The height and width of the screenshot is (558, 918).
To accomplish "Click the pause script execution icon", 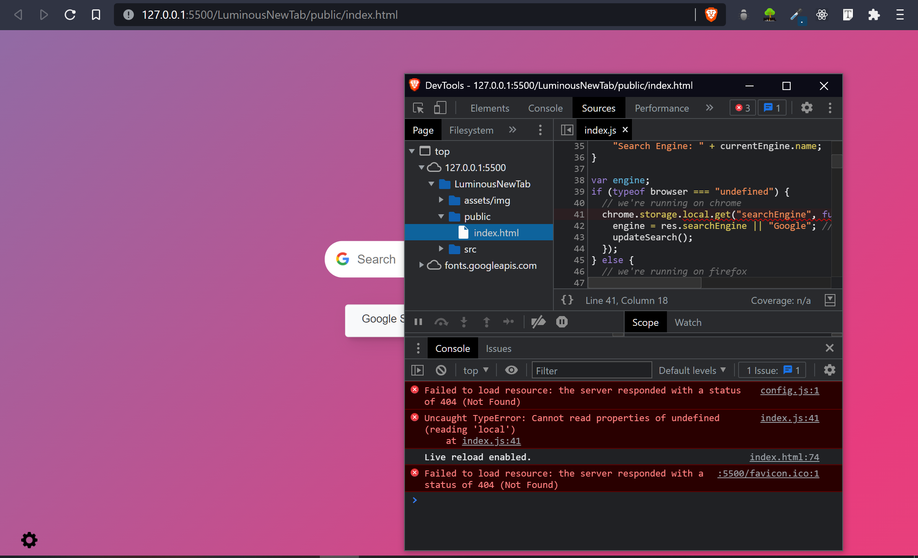I will click(418, 322).
